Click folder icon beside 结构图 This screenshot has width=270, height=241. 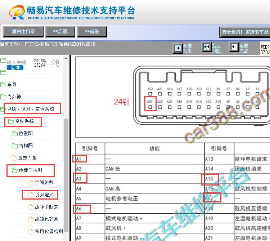pyautogui.click(x=15, y=146)
